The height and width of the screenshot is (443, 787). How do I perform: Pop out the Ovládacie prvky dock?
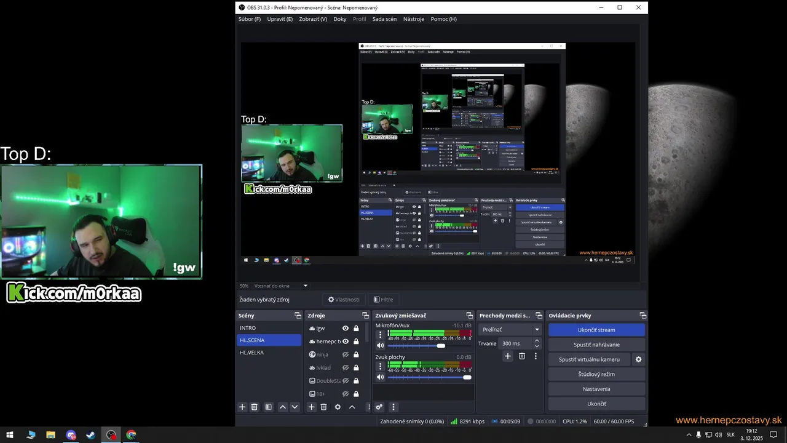coord(643,316)
